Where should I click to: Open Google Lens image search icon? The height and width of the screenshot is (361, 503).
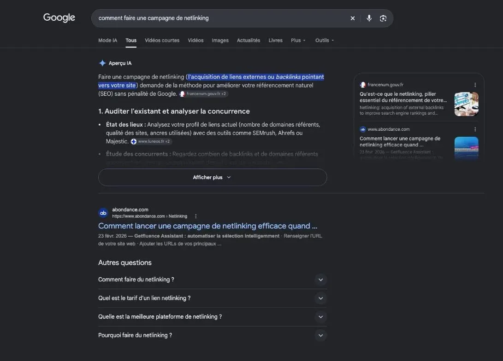coord(383,18)
